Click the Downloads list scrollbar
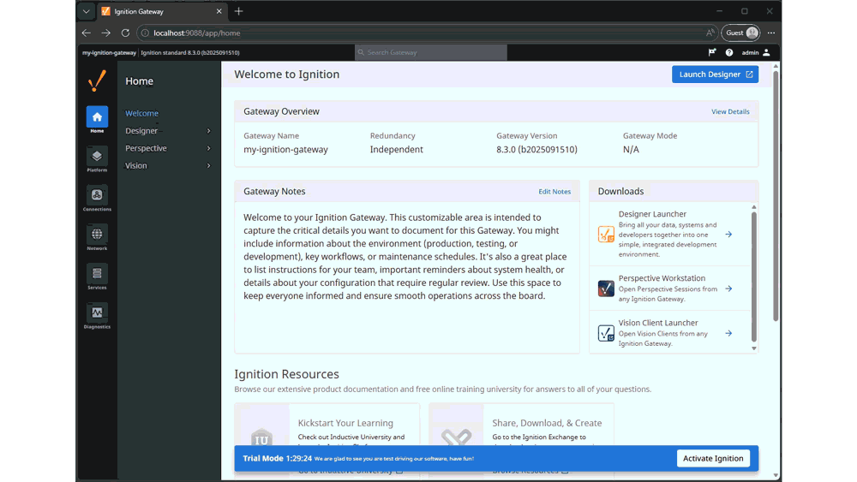The image size is (857, 482). click(x=753, y=276)
